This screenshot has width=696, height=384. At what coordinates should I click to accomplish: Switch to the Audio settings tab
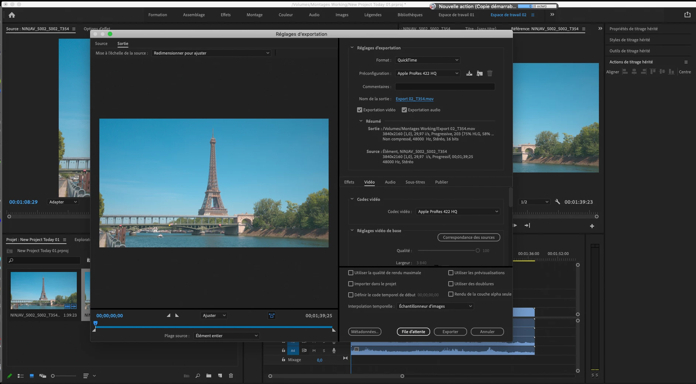click(x=390, y=182)
